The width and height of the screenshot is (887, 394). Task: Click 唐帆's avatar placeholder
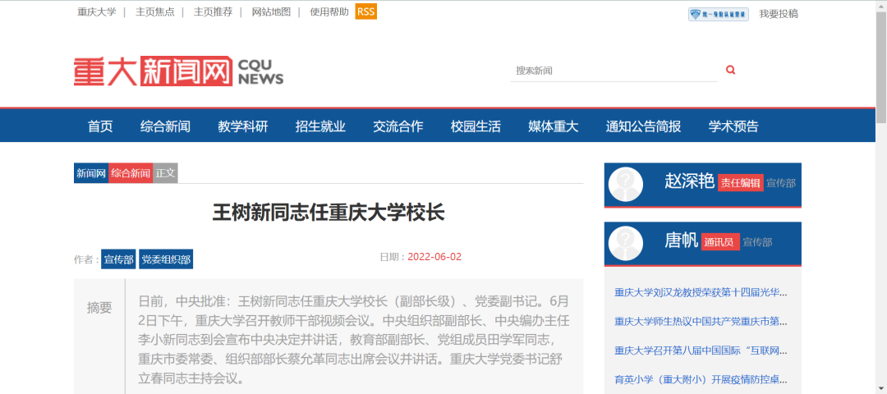coord(626,243)
